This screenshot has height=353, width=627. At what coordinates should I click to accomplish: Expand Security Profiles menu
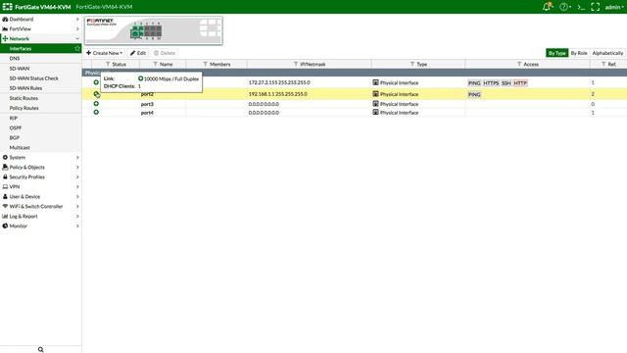point(40,176)
